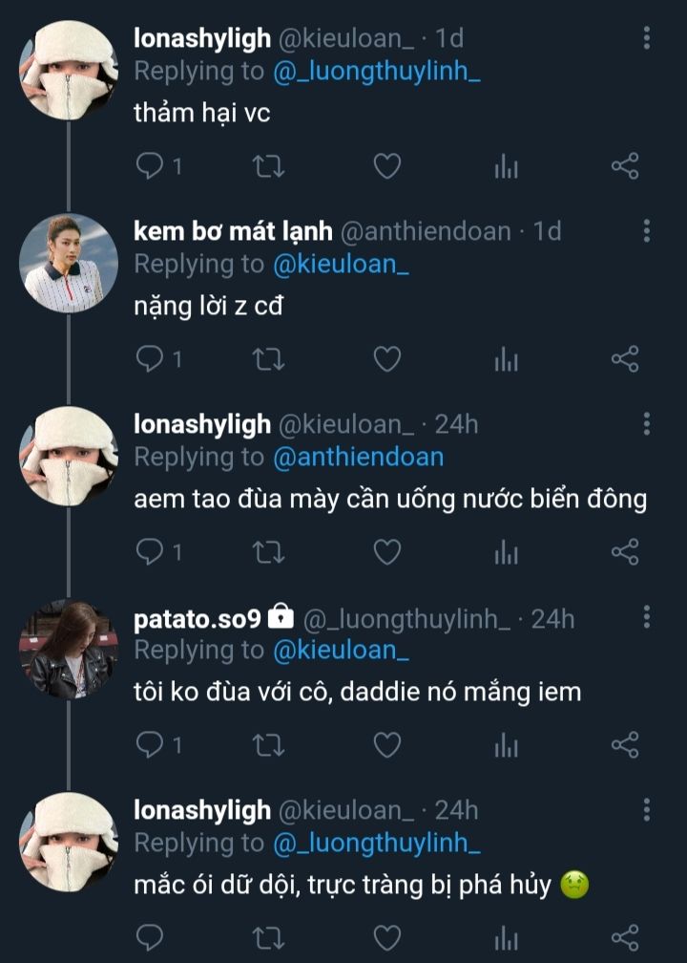Like the "nặng lời z cđ" tweet

click(x=386, y=359)
